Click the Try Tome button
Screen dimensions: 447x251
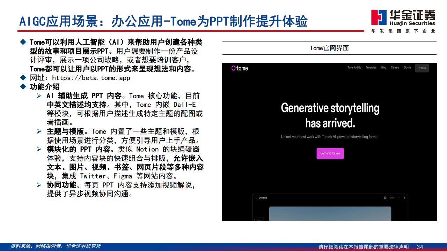(422, 68)
